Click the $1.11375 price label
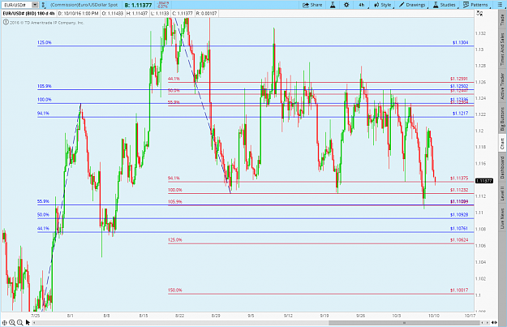The image size is (507, 327). (459, 178)
